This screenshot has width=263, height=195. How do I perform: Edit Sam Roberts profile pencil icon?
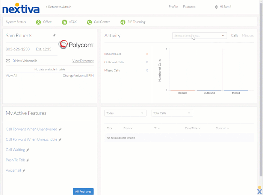(x=54, y=35)
